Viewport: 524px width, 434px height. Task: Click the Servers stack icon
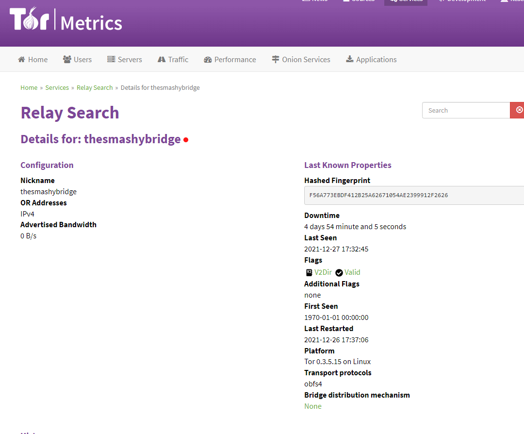[x=111, y=59]
